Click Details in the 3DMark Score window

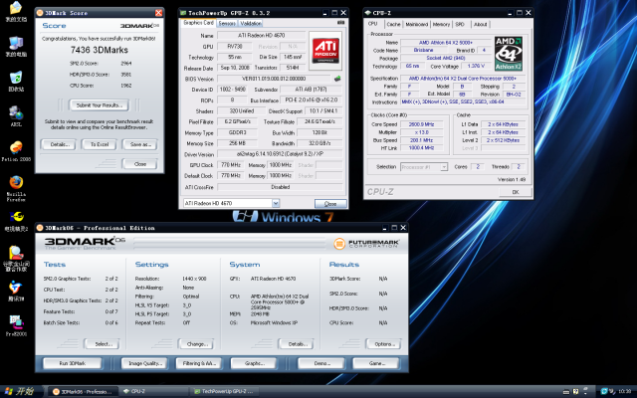[x=60, y=144]
